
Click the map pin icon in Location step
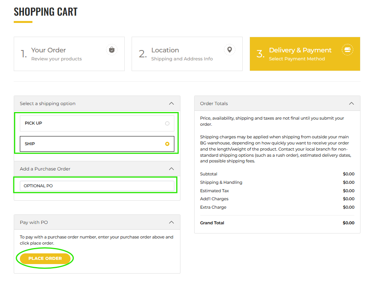(230, 50)
